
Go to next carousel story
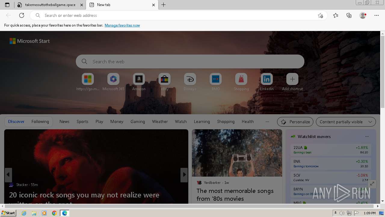click(x=184, y=175)
